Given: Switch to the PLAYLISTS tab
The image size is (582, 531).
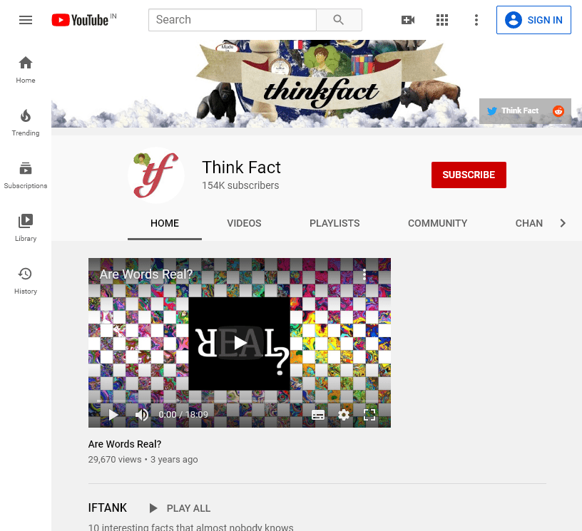Looking at the screenshot, I should click(335, 223).
